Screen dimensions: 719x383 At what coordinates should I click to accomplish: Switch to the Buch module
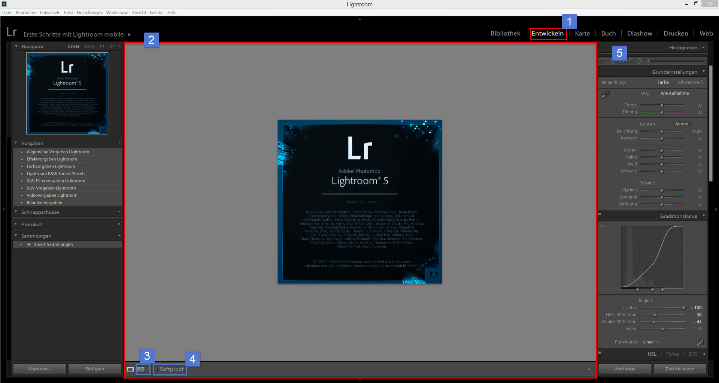point(608,33)
